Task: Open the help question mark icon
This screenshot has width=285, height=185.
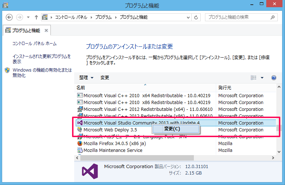Action: pyautogui.click(x=274, y=78)
